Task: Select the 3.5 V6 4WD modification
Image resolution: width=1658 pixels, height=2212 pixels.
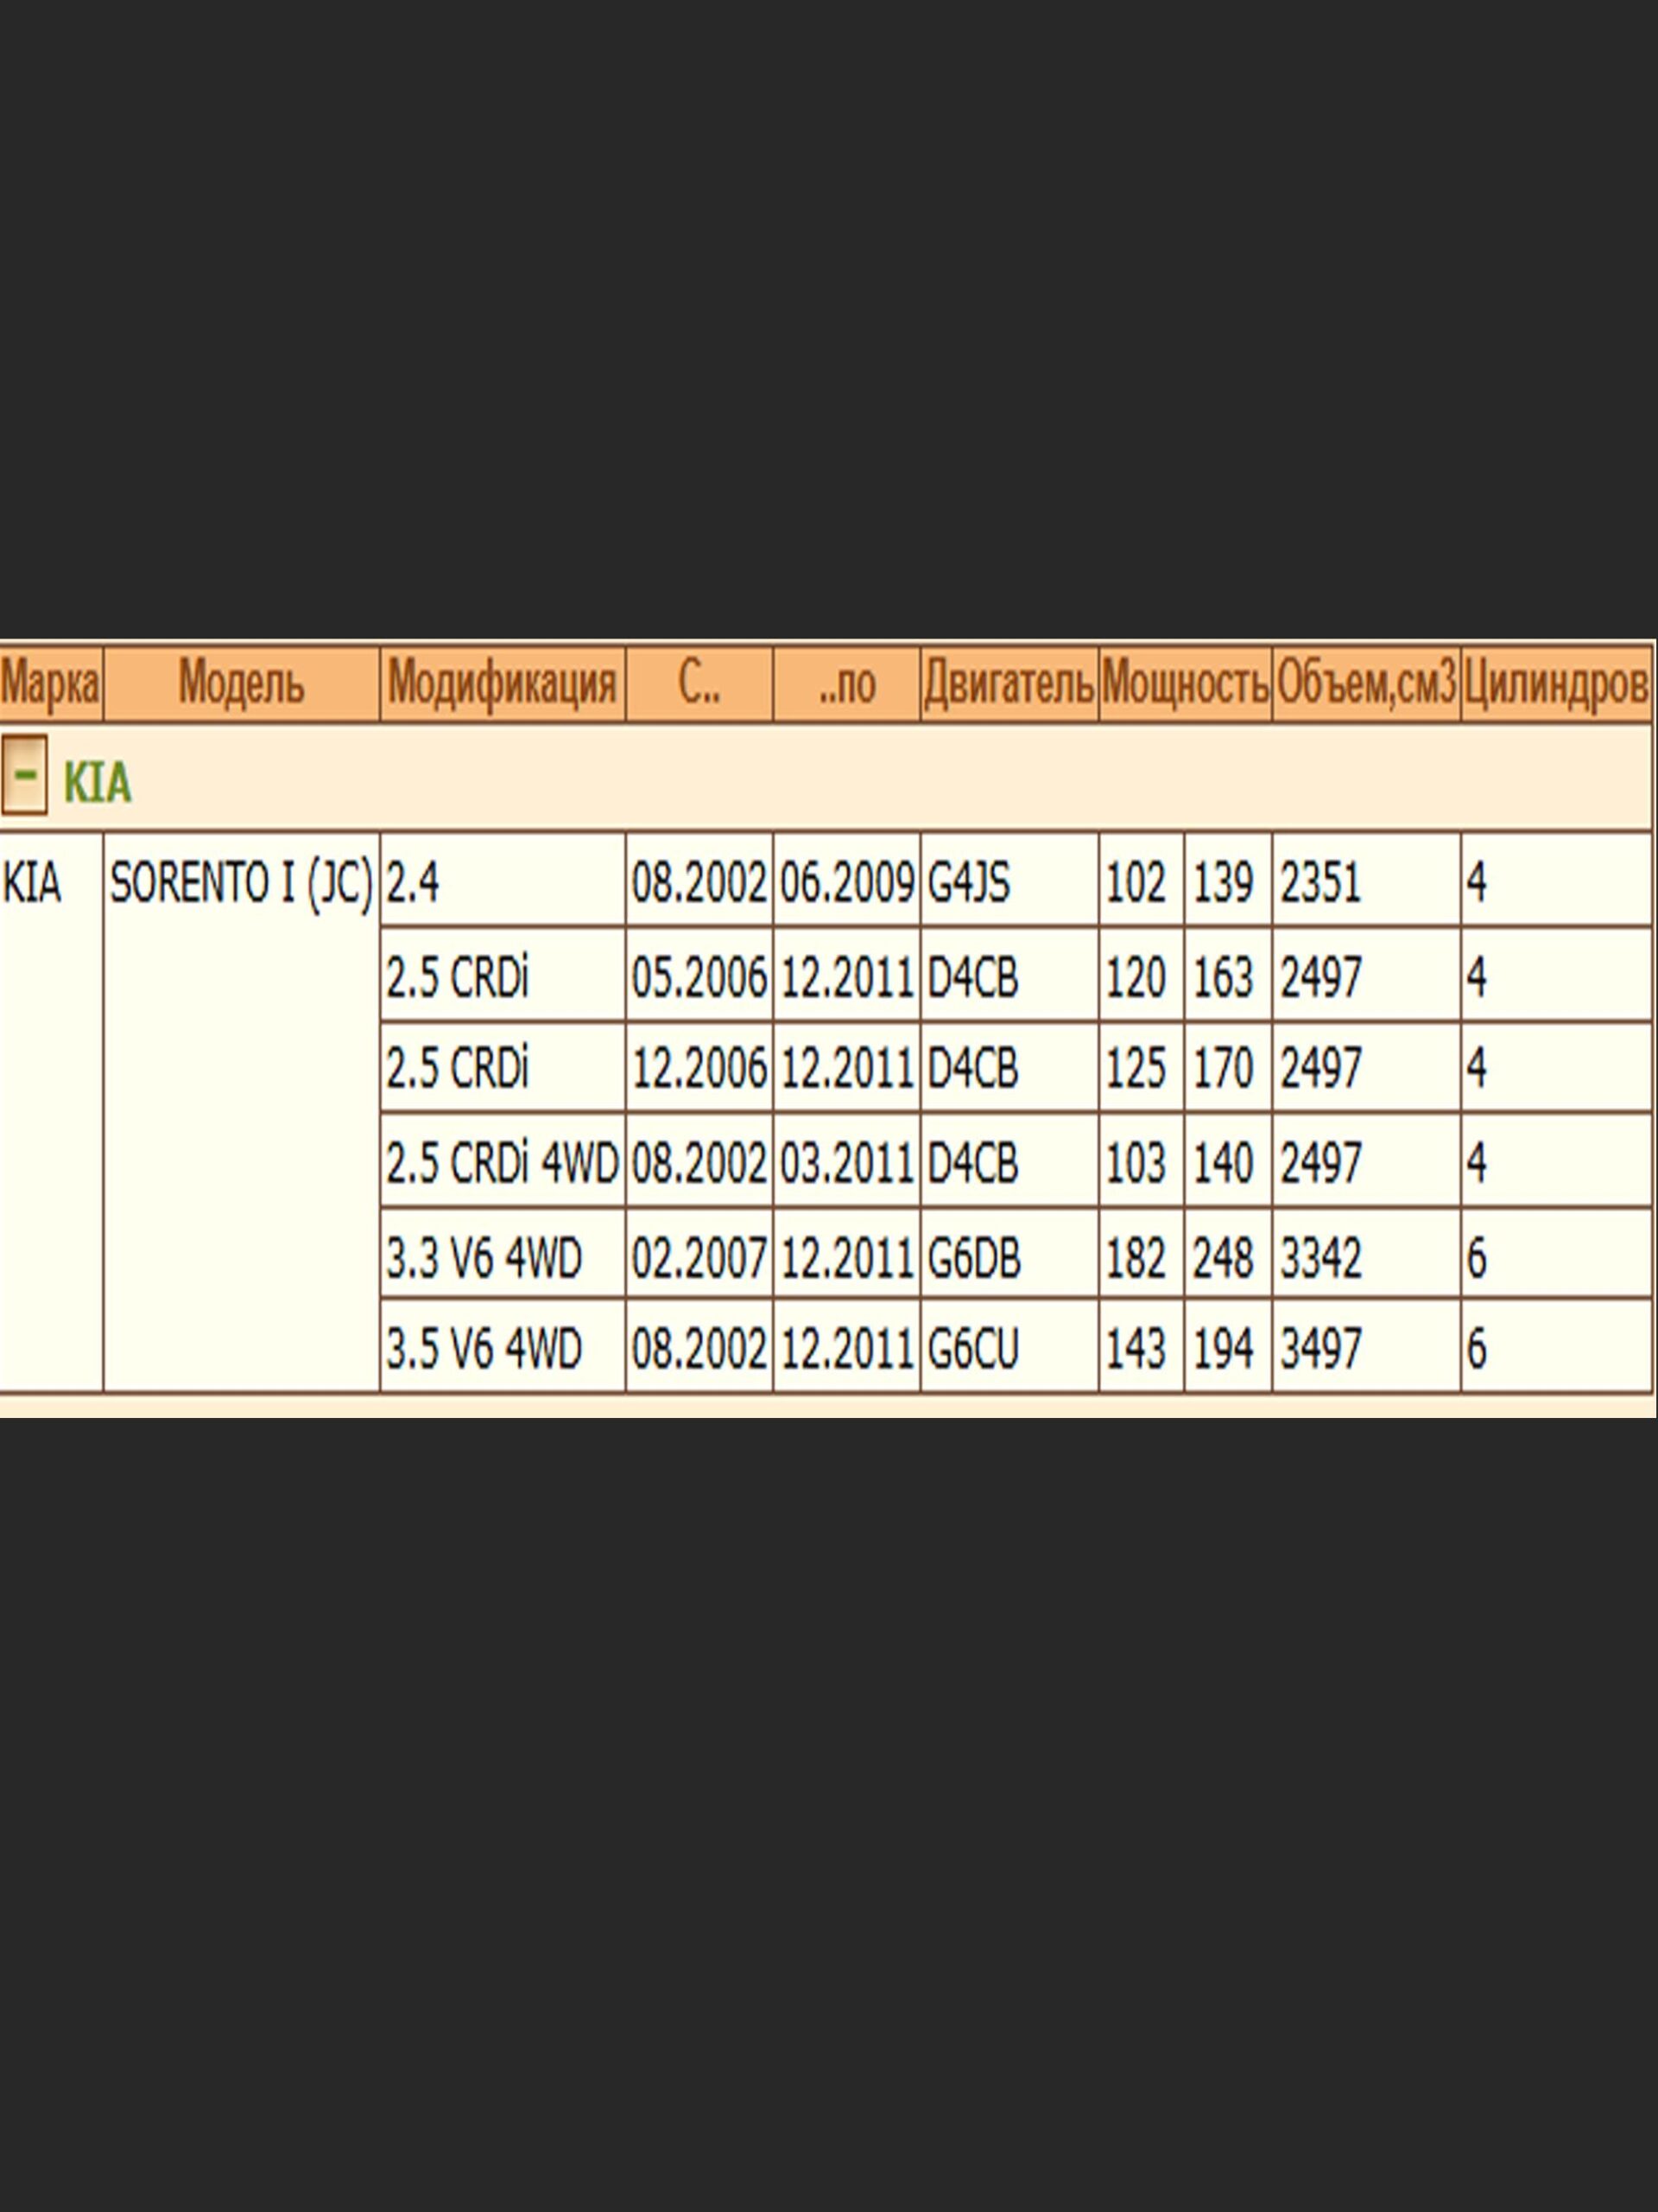Action: pyautogui.click(x=484, y=1349)
